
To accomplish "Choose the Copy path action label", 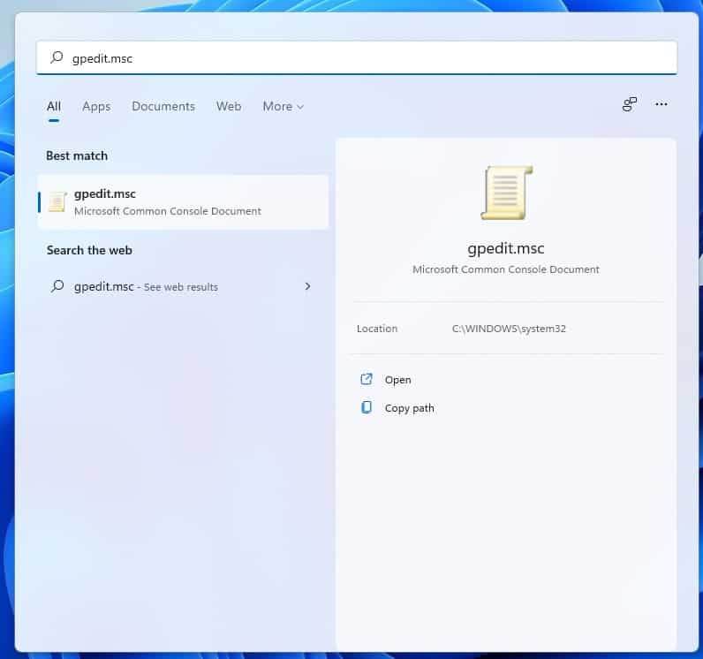I will coord(409,408).
